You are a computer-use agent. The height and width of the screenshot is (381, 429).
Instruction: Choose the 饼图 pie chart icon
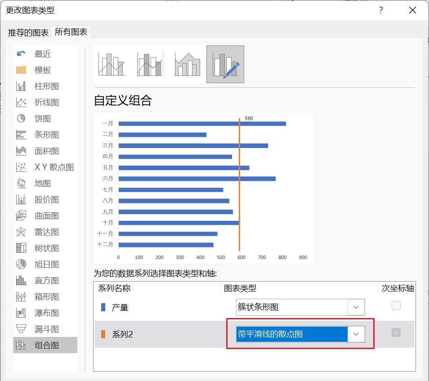21,118
